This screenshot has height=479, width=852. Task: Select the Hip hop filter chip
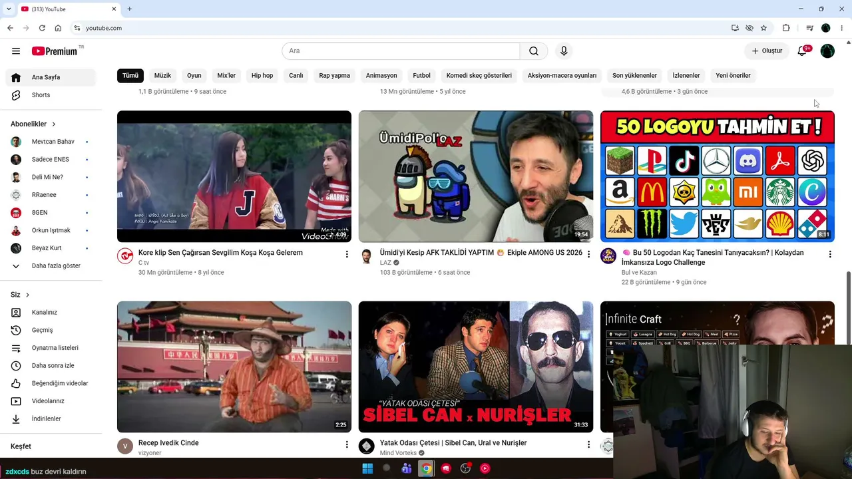(x=262, y=75)
